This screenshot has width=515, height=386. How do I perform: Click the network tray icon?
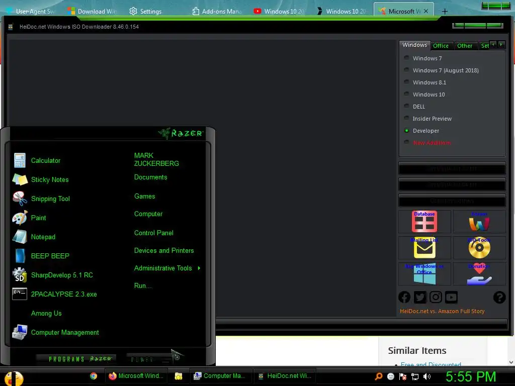coord(415,376)
